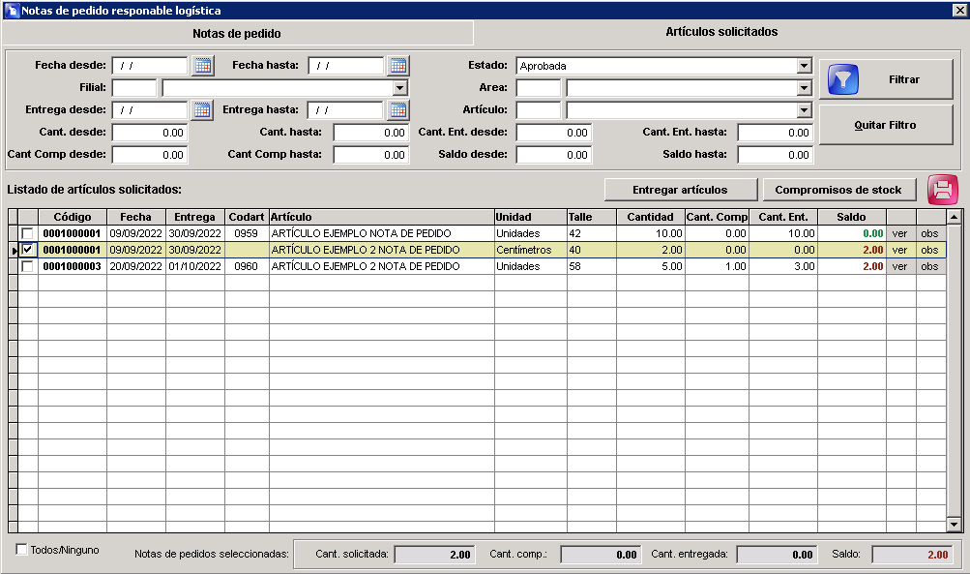970x574 pixels.
Task: Click the Talle column header
Action: coord(592,217)
